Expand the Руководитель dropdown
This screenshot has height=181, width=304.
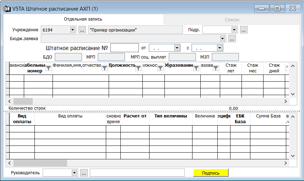point(74,173)
